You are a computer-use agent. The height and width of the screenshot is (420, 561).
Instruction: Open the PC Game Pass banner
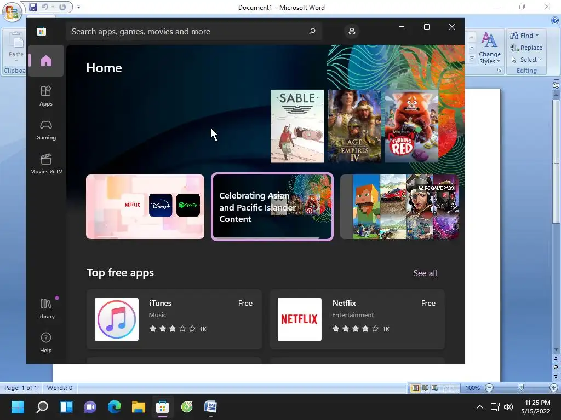pos(399,207)
